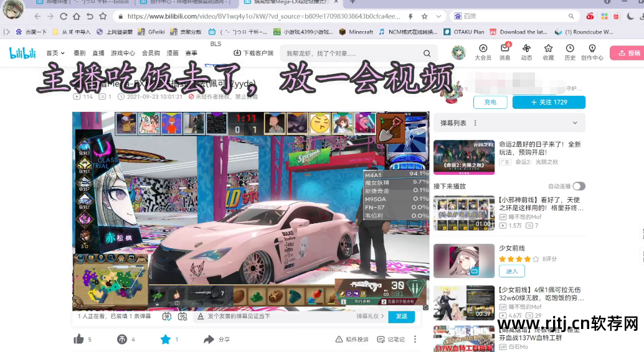
Task: Click the browser home icon
Action: click(x=77, y=16)
